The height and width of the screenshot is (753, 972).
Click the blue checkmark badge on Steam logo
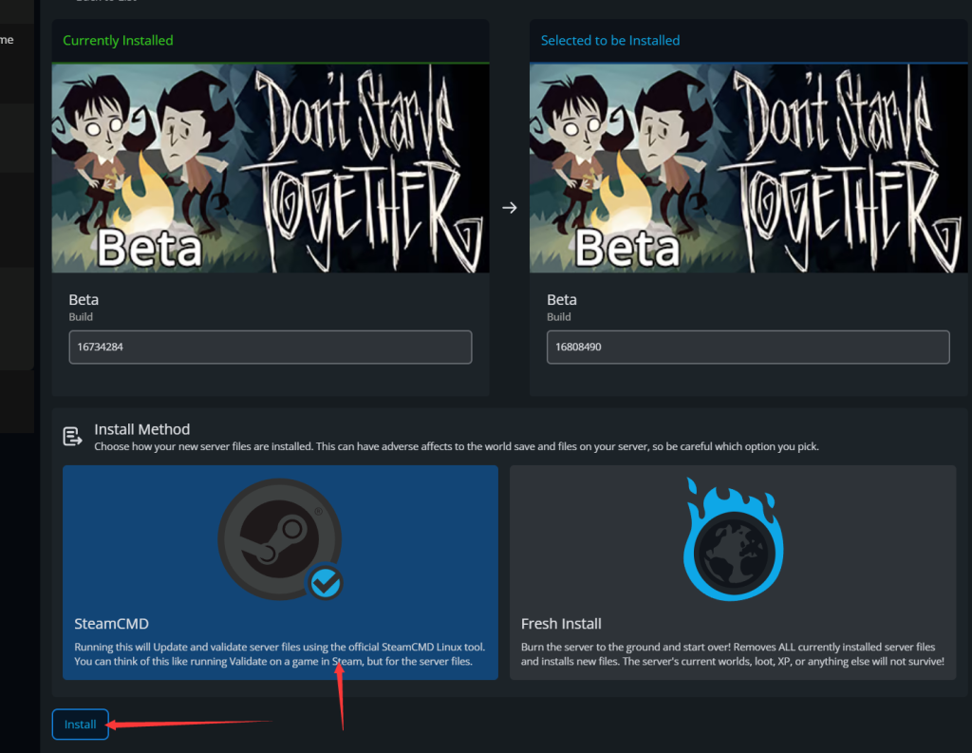pos(325,584)
